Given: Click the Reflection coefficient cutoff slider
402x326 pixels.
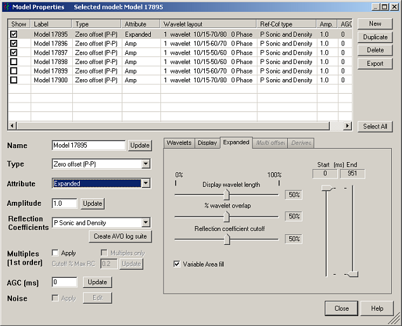Looking at the screenshot, I should tap(226, 239).
